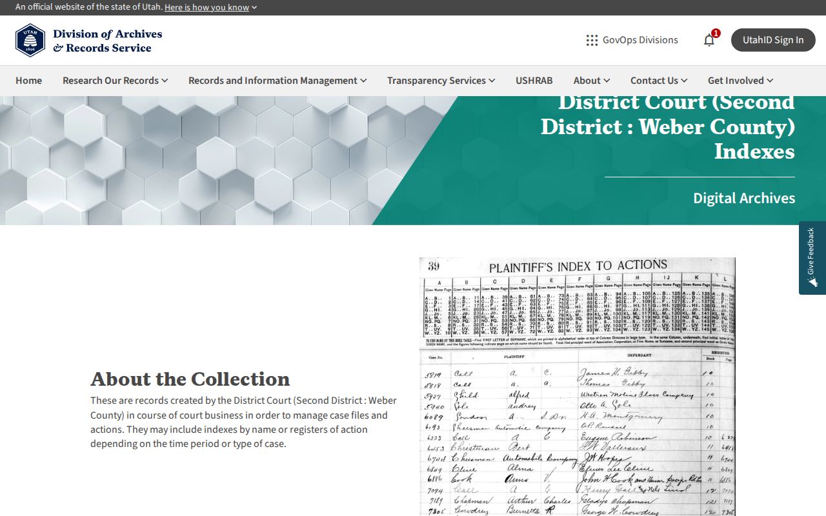Click the Utah state seal logo
The height and width of the screenshot is (516, 826).
click(x=30, y=40)
